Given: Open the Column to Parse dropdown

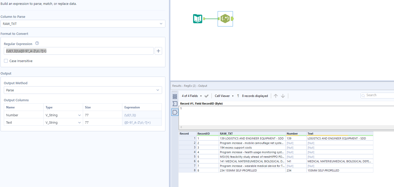Looking at the screenshot, I should 161,23.
